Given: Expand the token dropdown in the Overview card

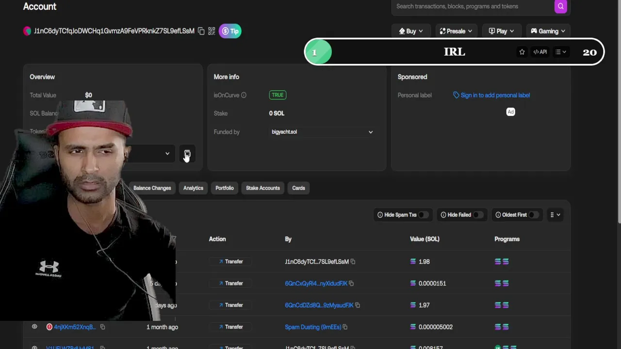Looking at the screenshot, I should coord(167,154).
